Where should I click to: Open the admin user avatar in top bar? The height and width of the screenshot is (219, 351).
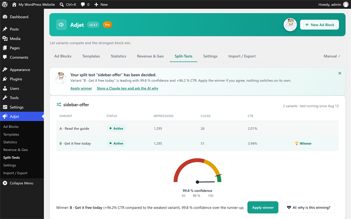click(346, 4)
